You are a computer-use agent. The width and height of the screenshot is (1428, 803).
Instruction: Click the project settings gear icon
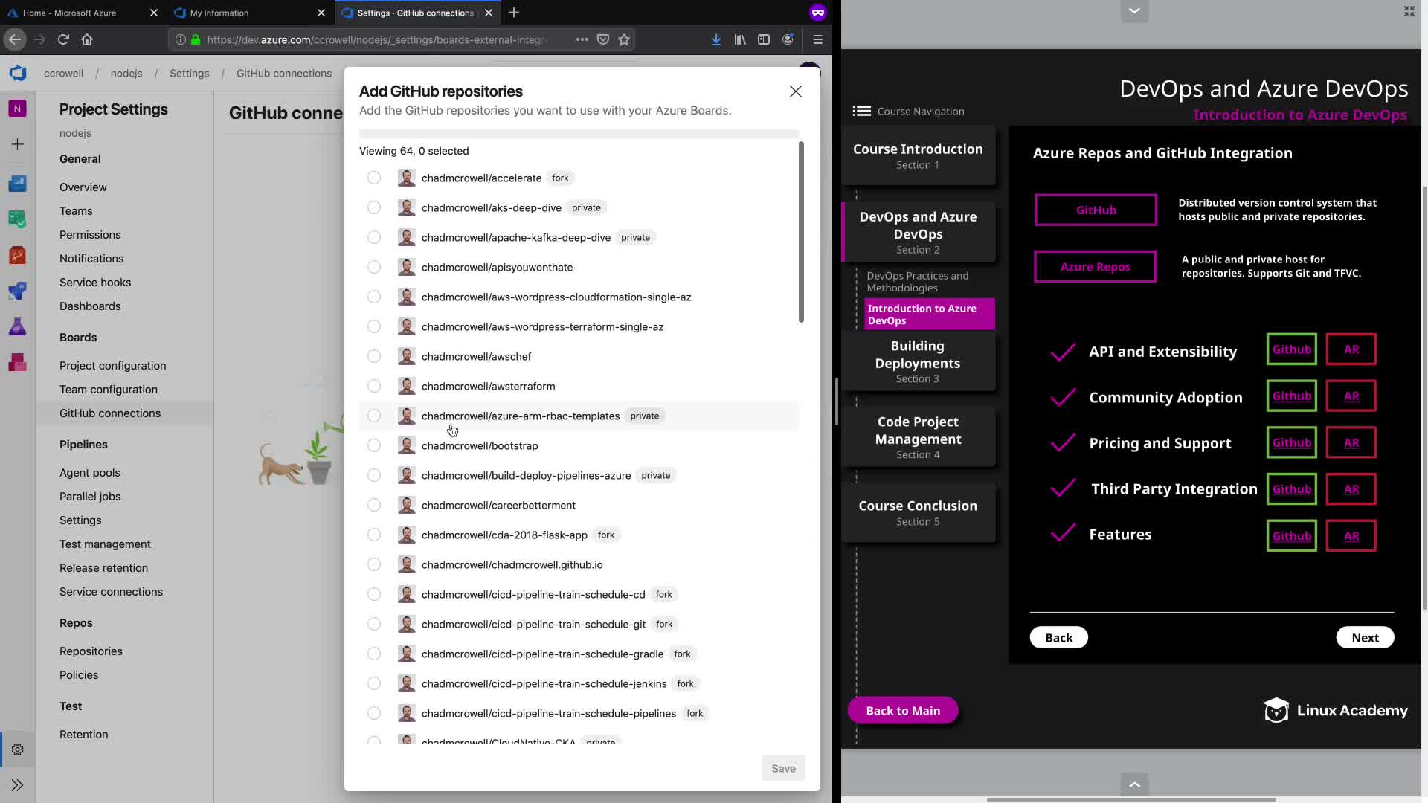click(x=17, y=749)
